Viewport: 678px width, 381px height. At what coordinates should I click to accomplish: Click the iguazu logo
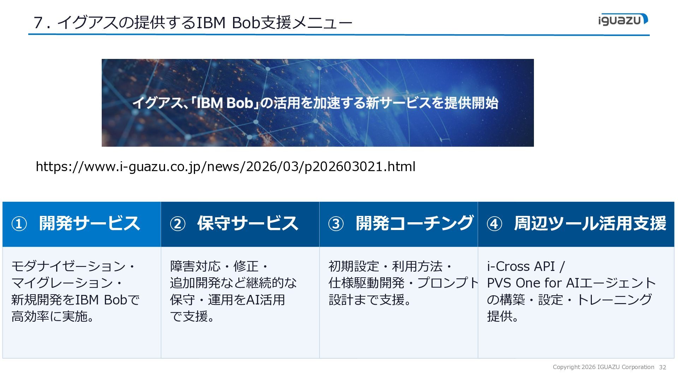pyautogui.click(x=623, y=19)
